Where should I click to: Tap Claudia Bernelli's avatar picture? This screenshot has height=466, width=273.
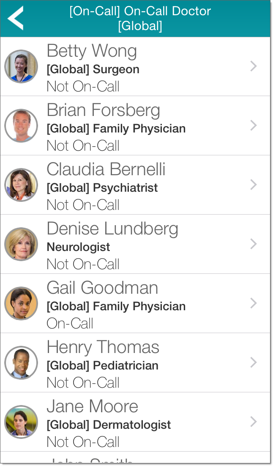(x=21, y=185)
